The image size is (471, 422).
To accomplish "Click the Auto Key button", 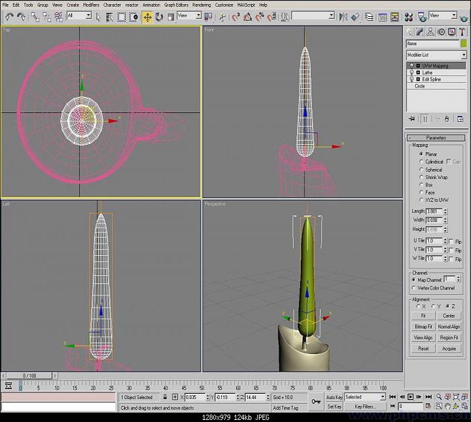I will 334,397.
